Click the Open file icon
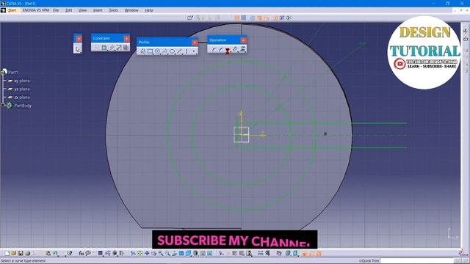Screen dimensions: 470x264 [x=13, y=254]
